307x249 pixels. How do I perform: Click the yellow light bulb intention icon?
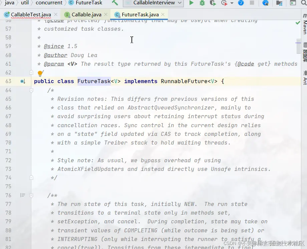(40, 73)
